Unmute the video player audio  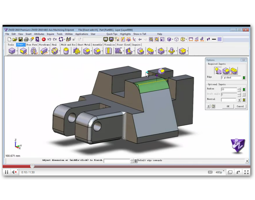click(x=14, y=172)
